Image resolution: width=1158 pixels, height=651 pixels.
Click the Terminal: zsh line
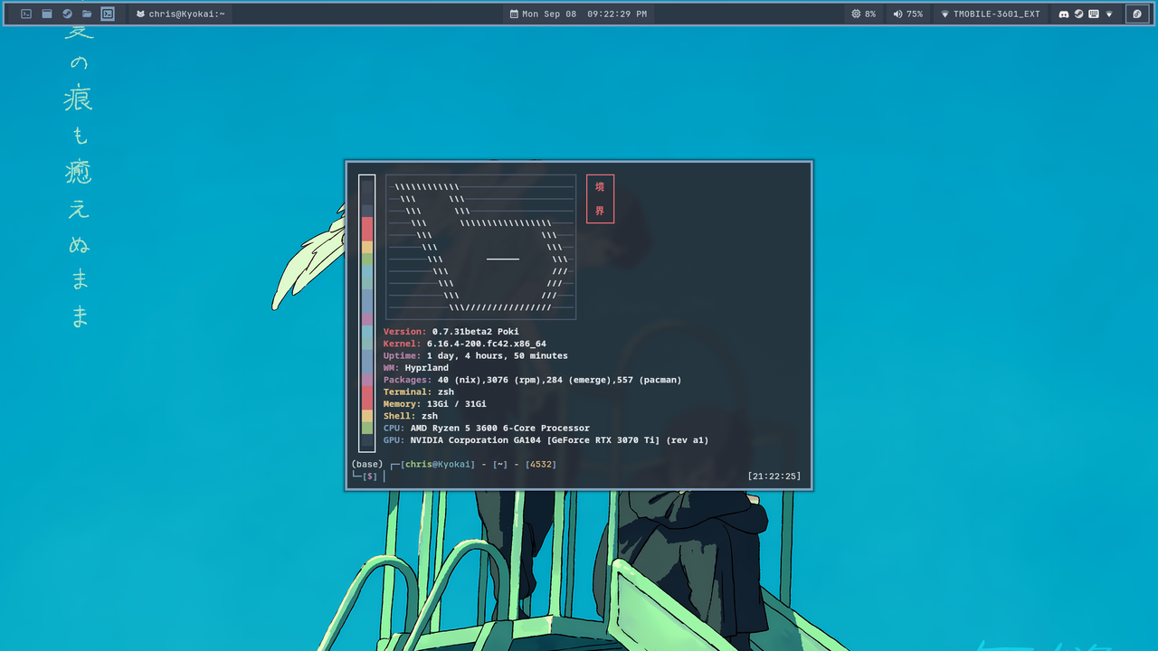click(419, 392)
